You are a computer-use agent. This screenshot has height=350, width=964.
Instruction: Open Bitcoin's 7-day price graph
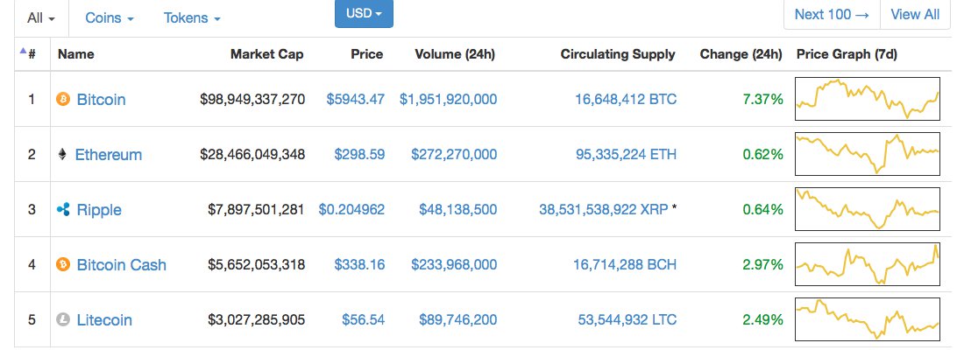867,100
